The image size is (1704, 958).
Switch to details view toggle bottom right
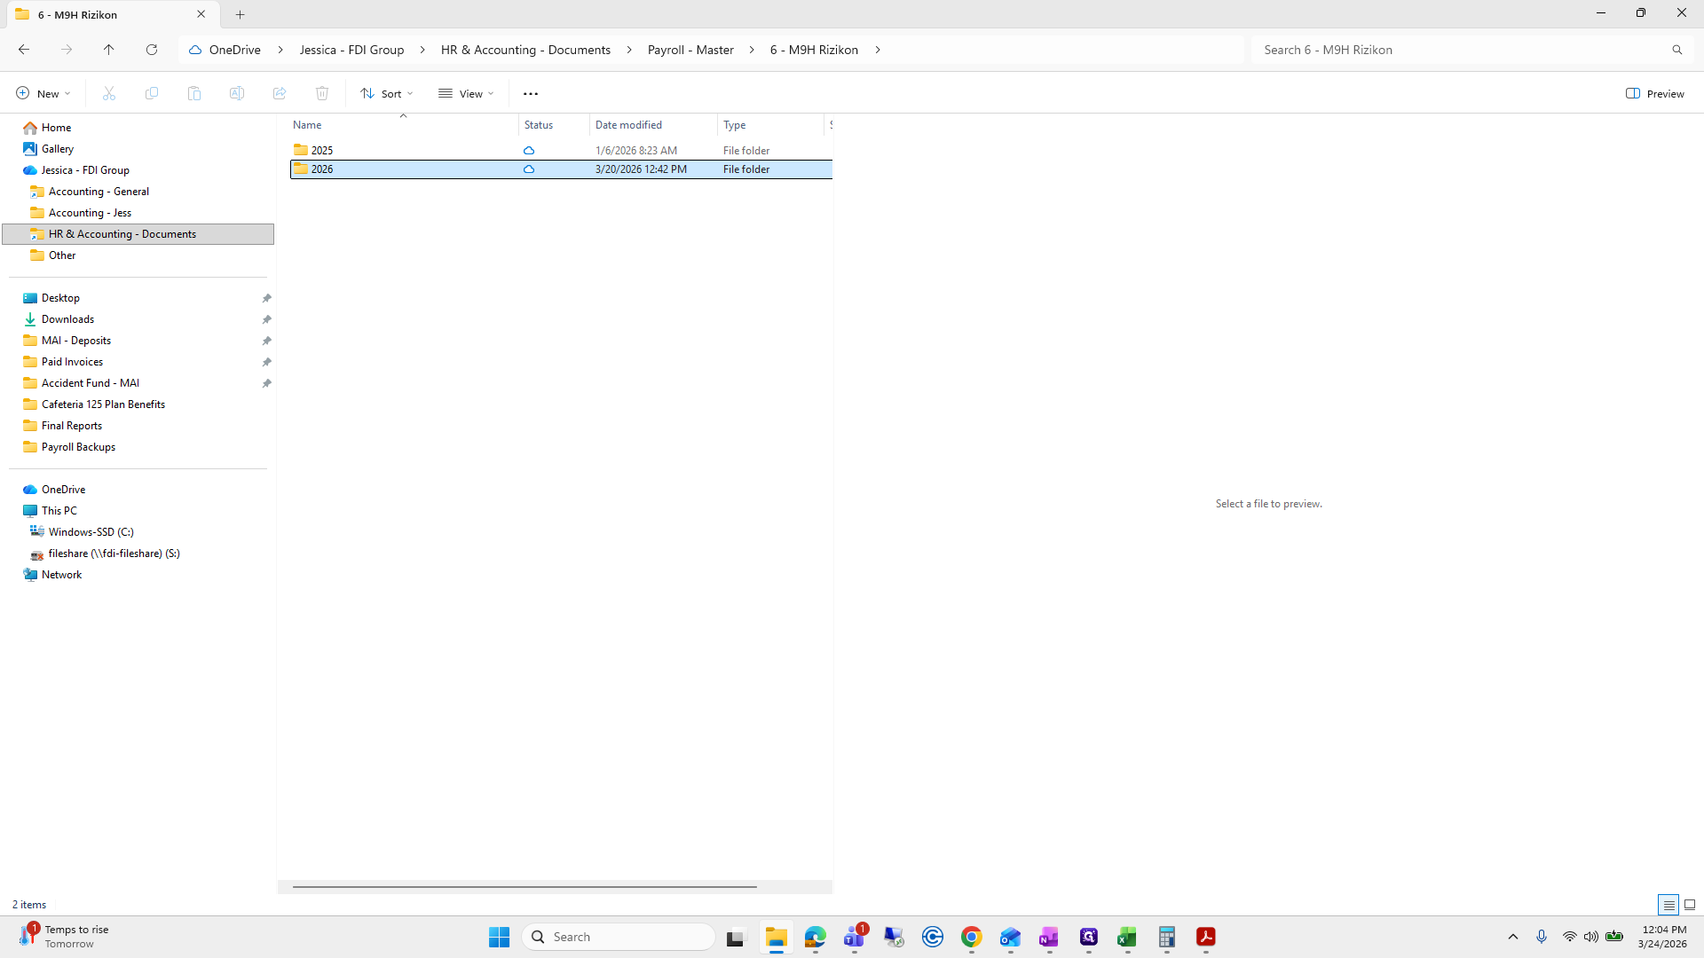point(1668,905)
